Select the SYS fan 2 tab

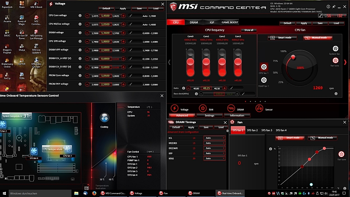pos(252,130)
